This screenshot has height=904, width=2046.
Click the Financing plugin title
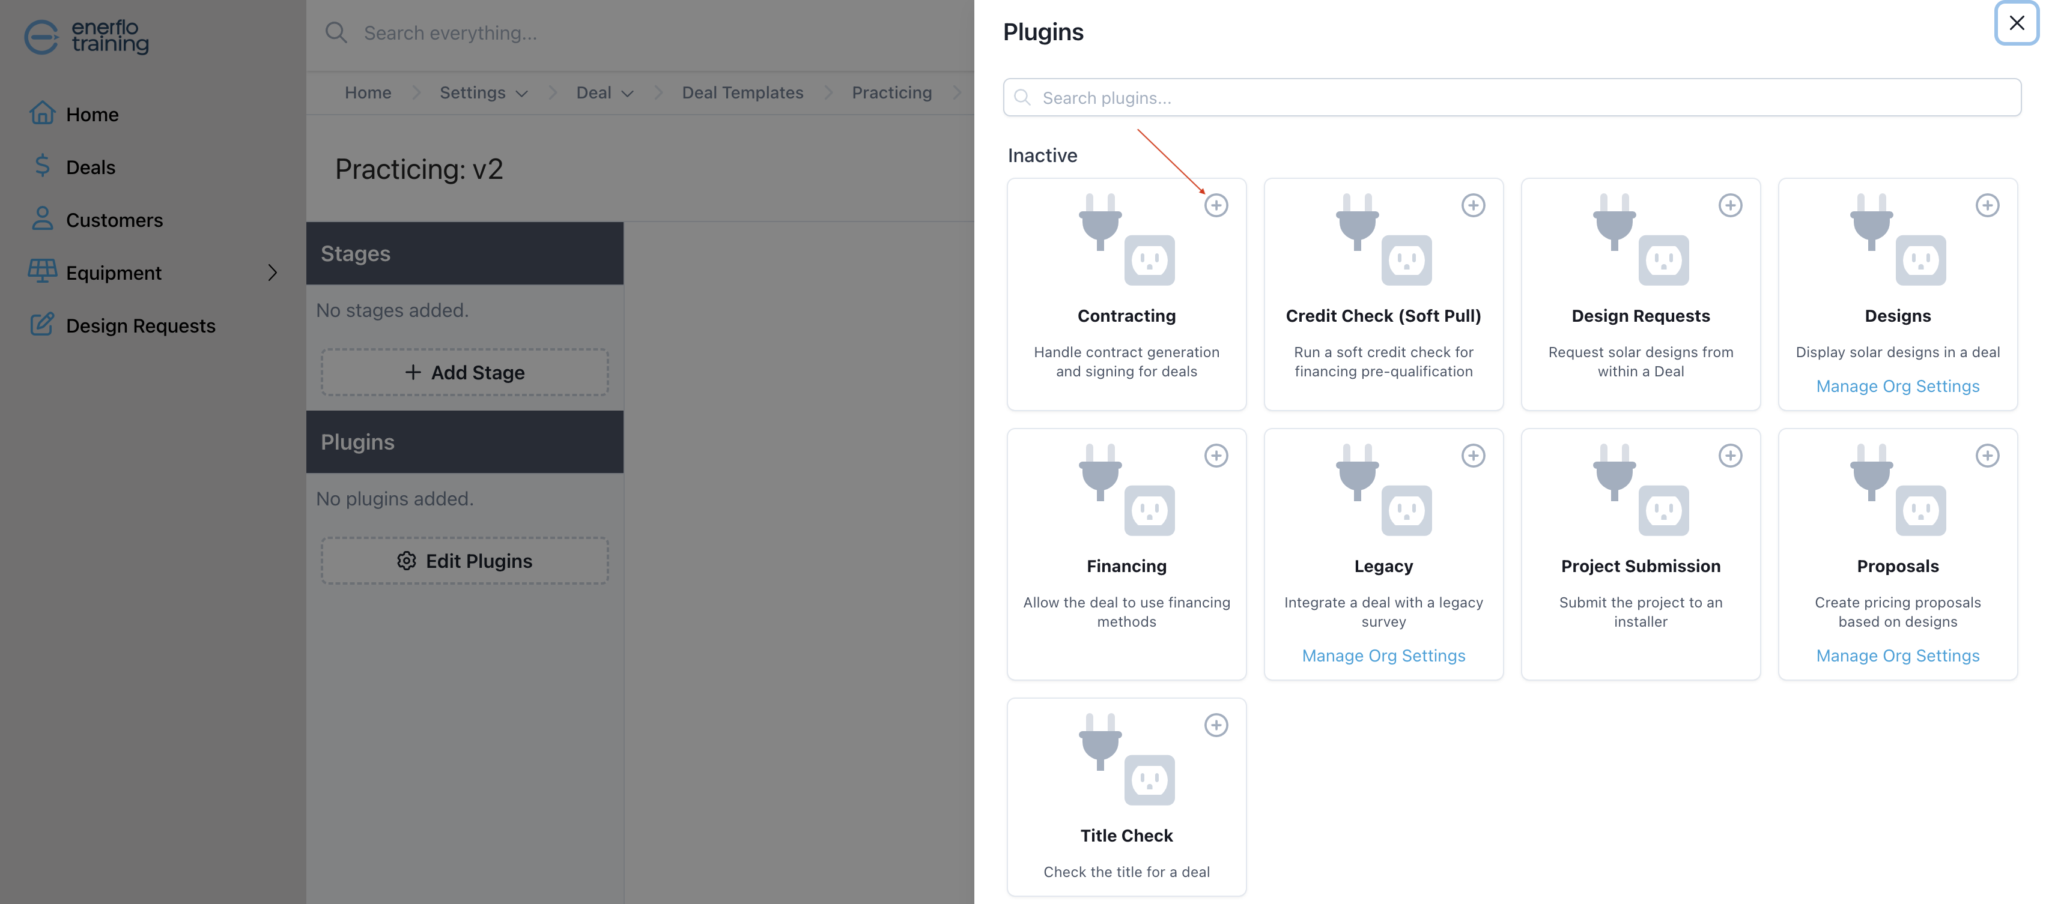click(1126, 567)
